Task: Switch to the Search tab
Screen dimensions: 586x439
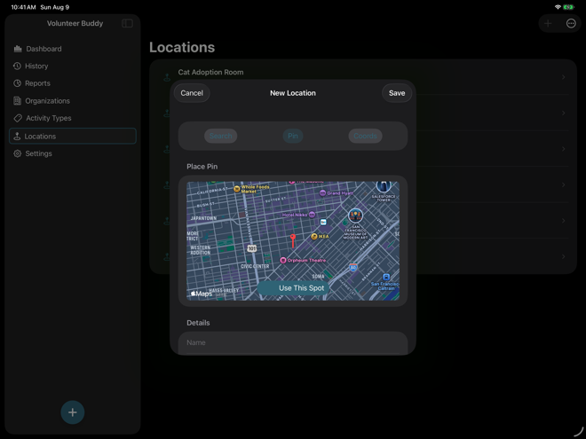Action: pyautogui.click(x=220, y=136)
